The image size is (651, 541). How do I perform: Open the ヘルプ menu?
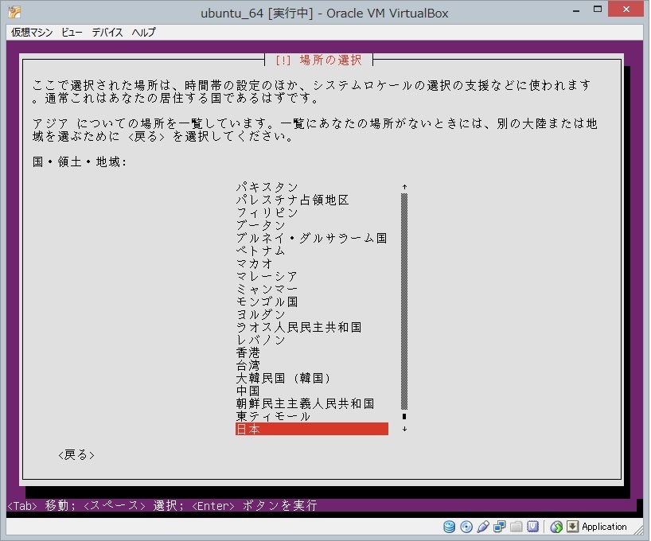click(x=144, y=33)
